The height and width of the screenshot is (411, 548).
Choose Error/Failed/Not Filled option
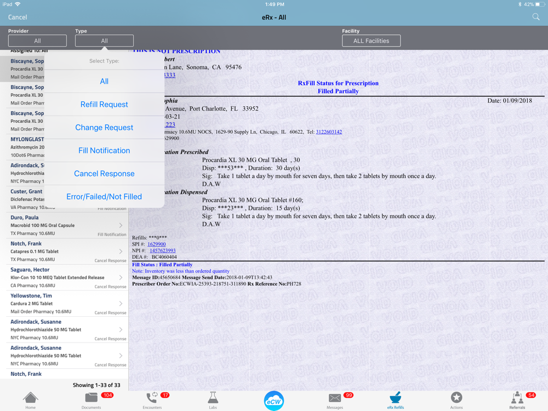[x=104, y=196]
